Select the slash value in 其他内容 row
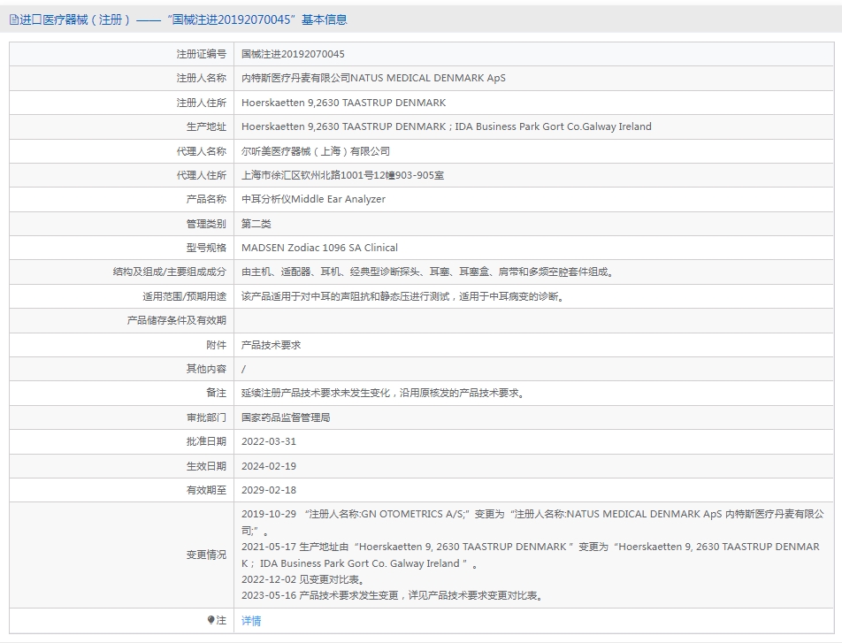Screen dimensions: 842x643 pyautogui.click(x=243, y=369)
